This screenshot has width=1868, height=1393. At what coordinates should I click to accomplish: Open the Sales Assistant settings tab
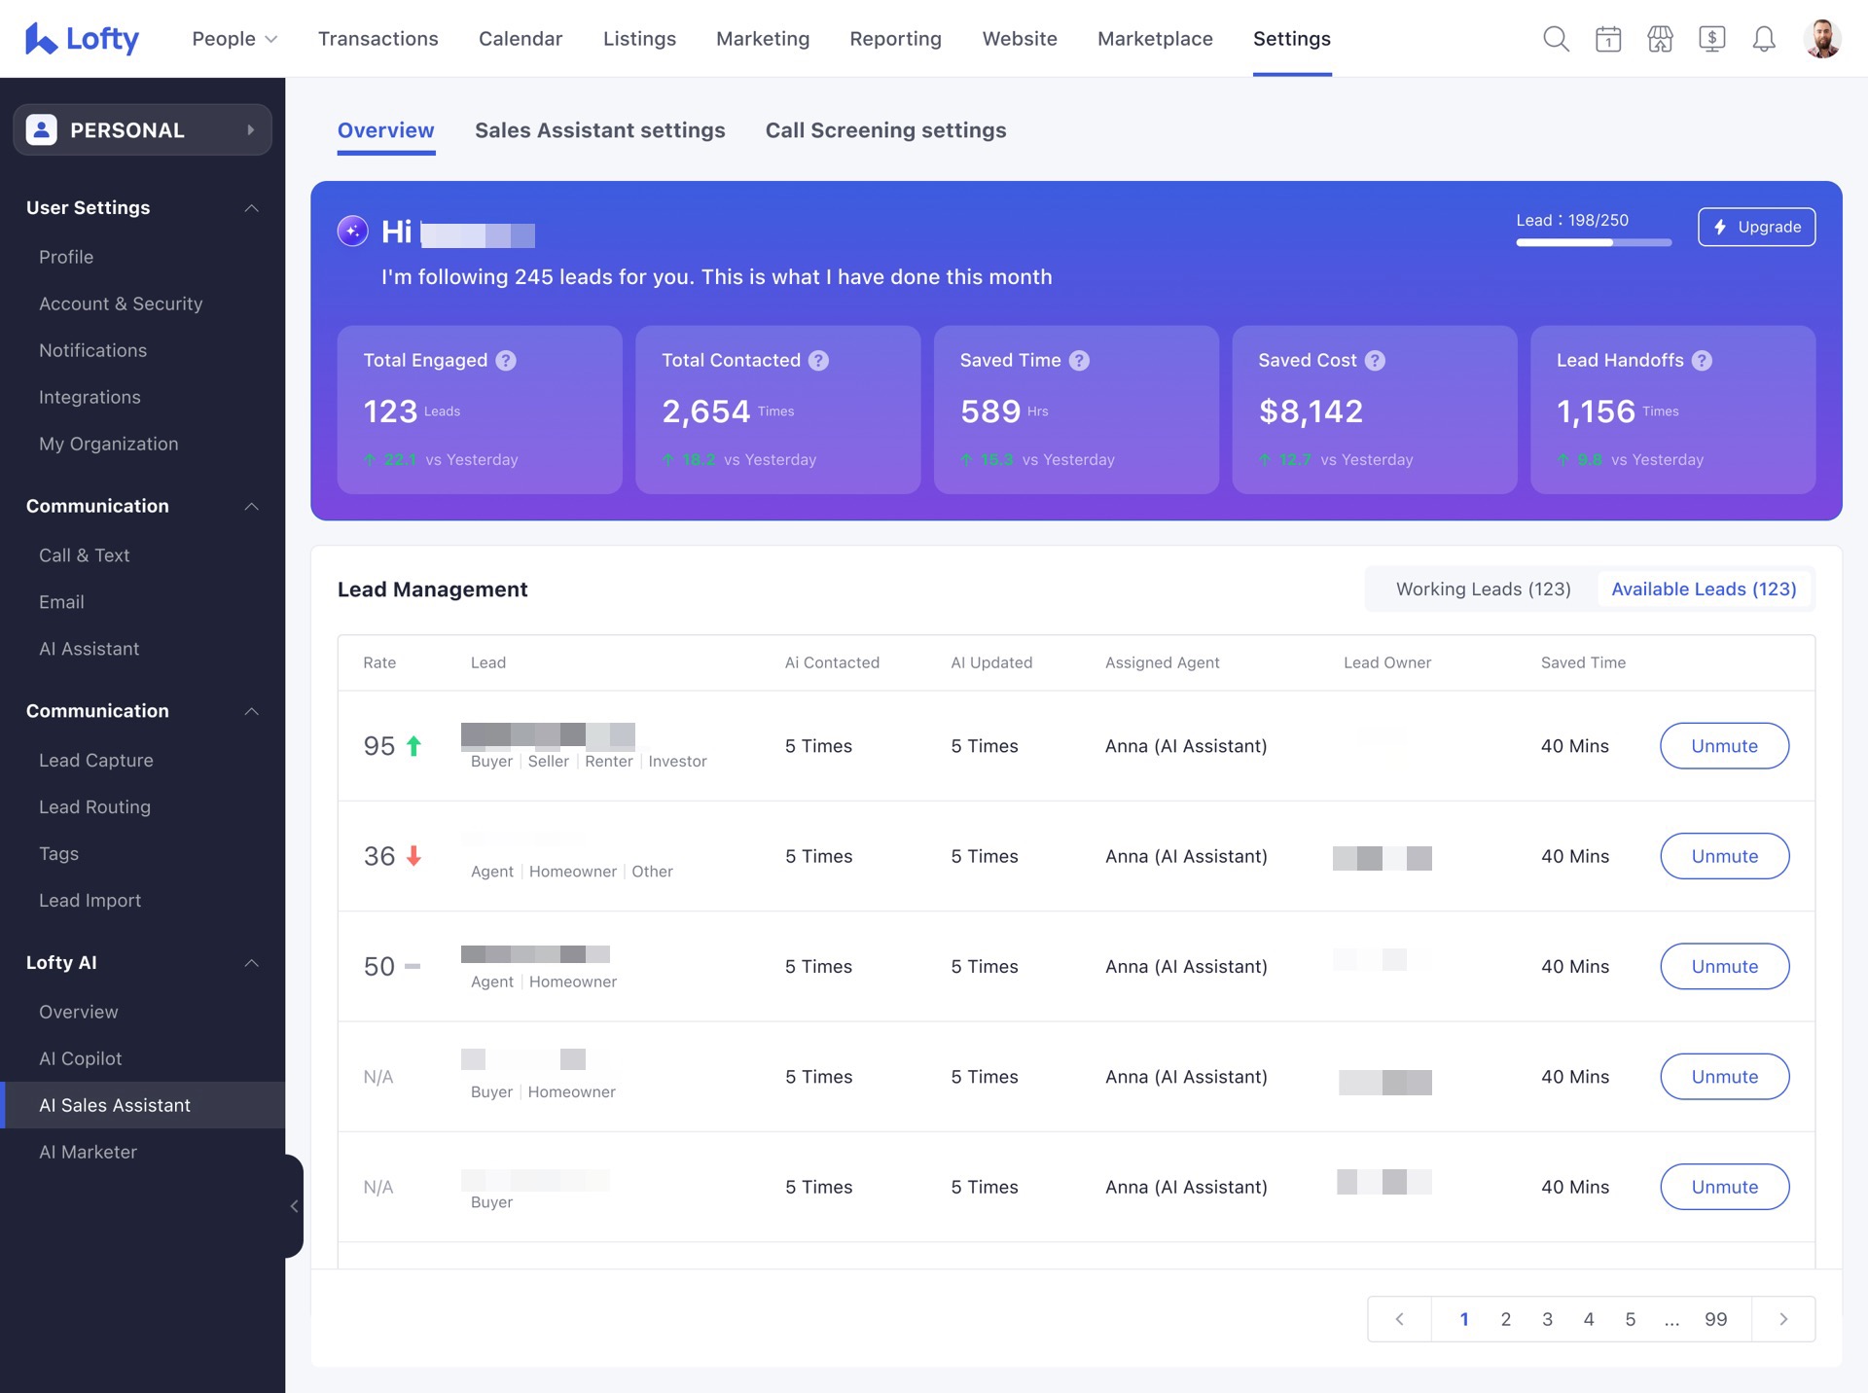click(599, 130)
